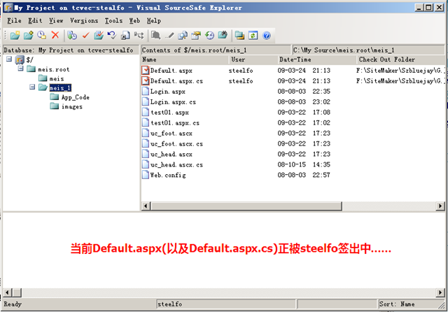
Task: Click the Create Project toolbar icon
Action: pyautogui.click(x=15, y=35)
